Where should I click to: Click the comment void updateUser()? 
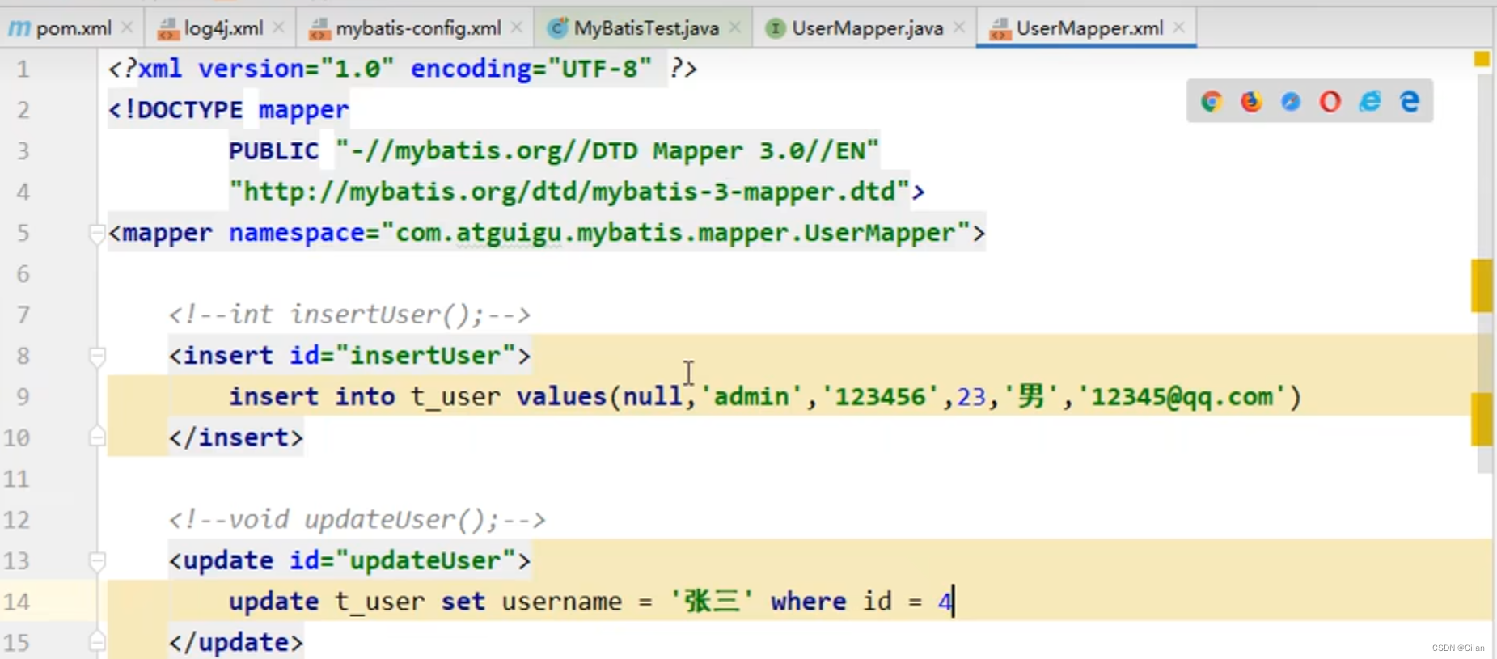[357, 519]
